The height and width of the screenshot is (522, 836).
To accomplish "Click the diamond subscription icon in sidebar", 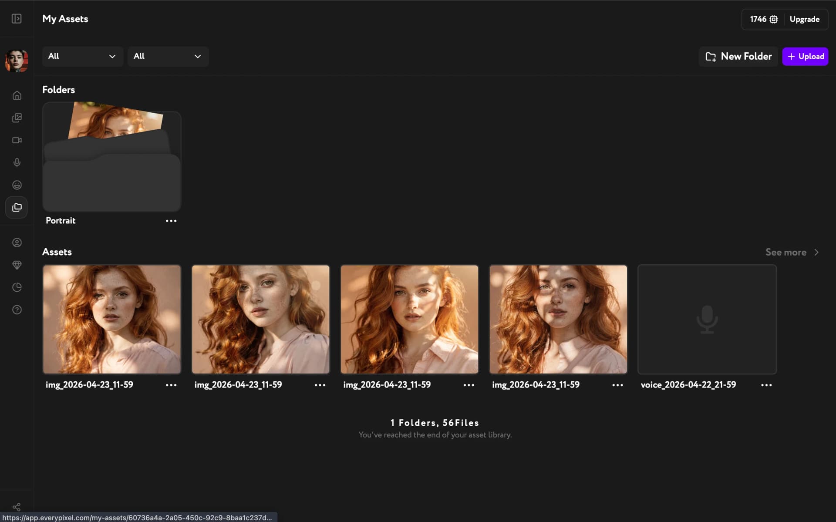I will (17, 265).
